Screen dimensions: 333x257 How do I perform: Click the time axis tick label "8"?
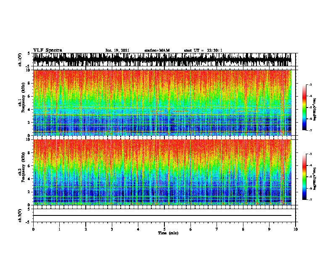243,229
